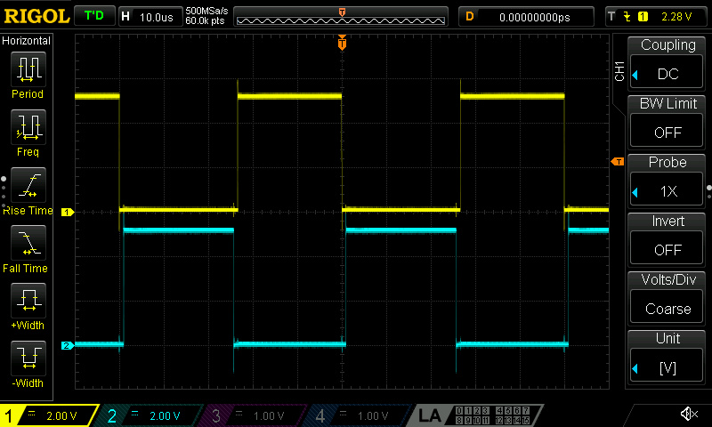The image size is (712, 427).
Task: Choose the Rise Time measurement icon
Action: 28,185
